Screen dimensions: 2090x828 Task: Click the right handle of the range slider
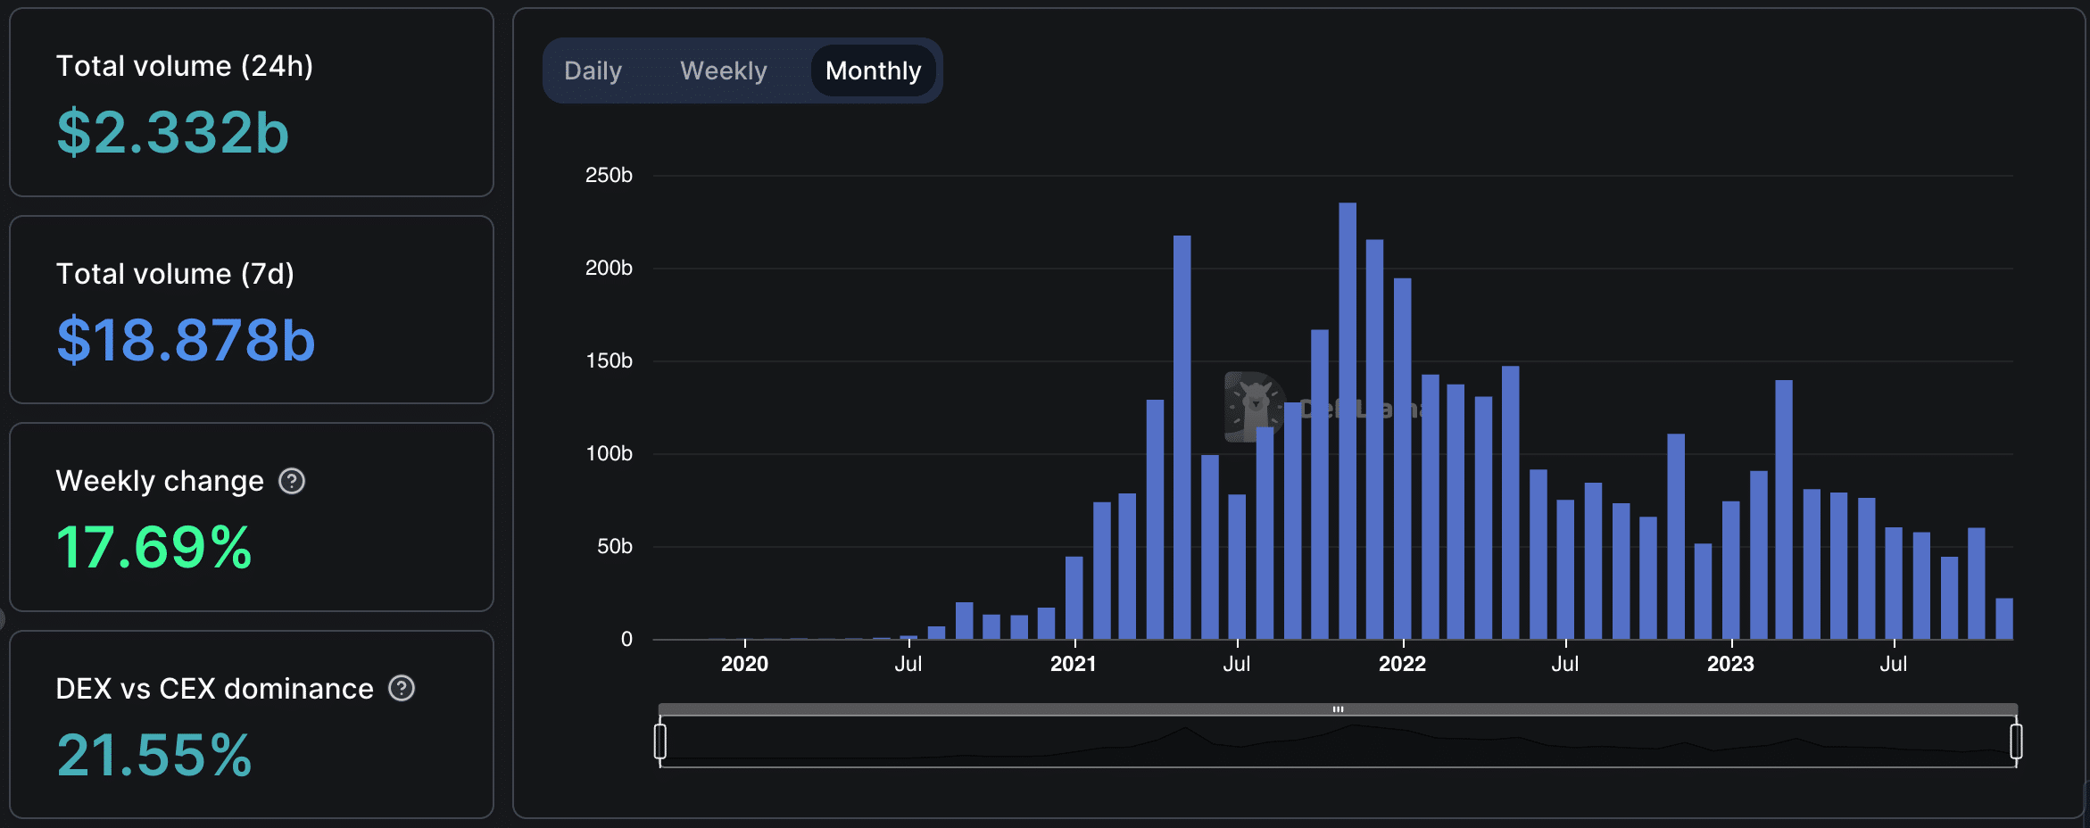tap(2016, 741)
